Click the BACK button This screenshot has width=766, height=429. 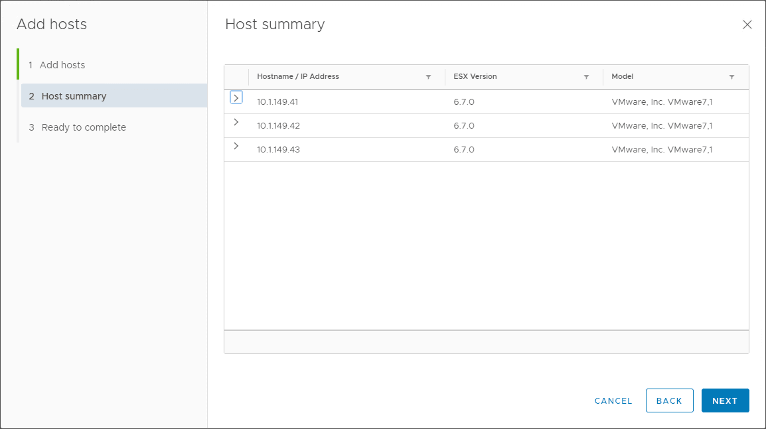[x=669, y=400]
